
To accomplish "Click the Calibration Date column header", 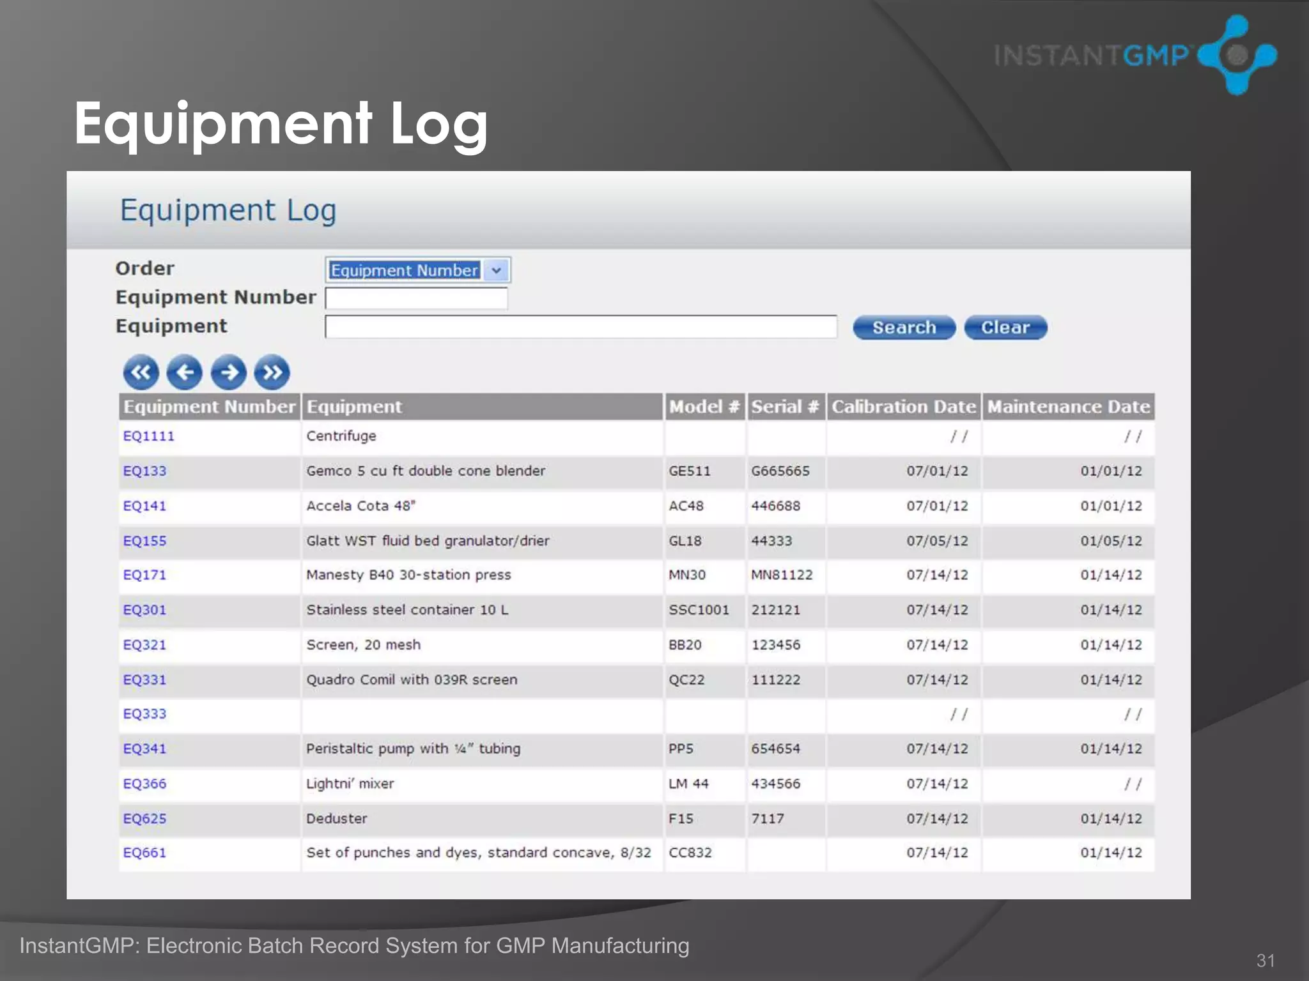I will click(x=903, y=407).
